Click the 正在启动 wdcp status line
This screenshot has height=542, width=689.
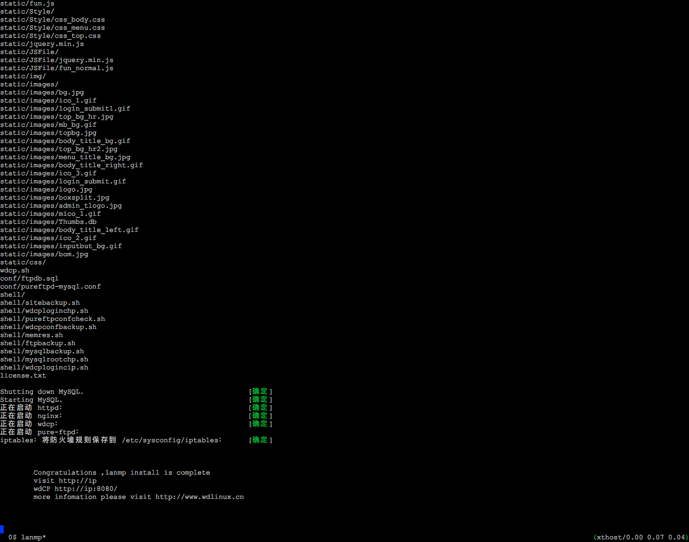29,424
